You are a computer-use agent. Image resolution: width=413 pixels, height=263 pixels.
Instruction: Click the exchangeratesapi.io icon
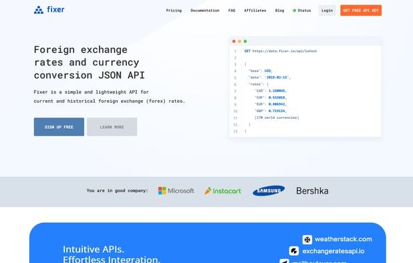[294, 251]
